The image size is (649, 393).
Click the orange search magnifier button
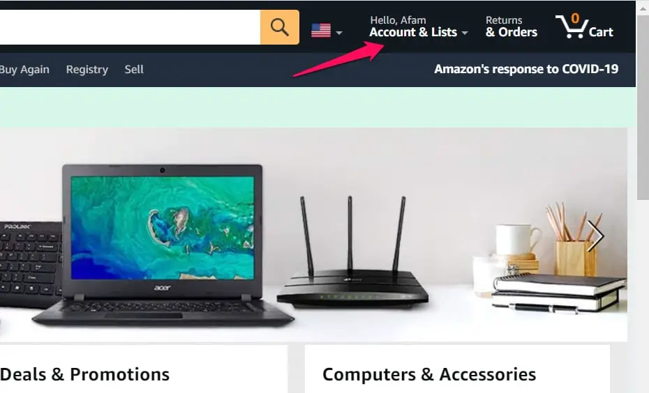[x=279, y=27]
